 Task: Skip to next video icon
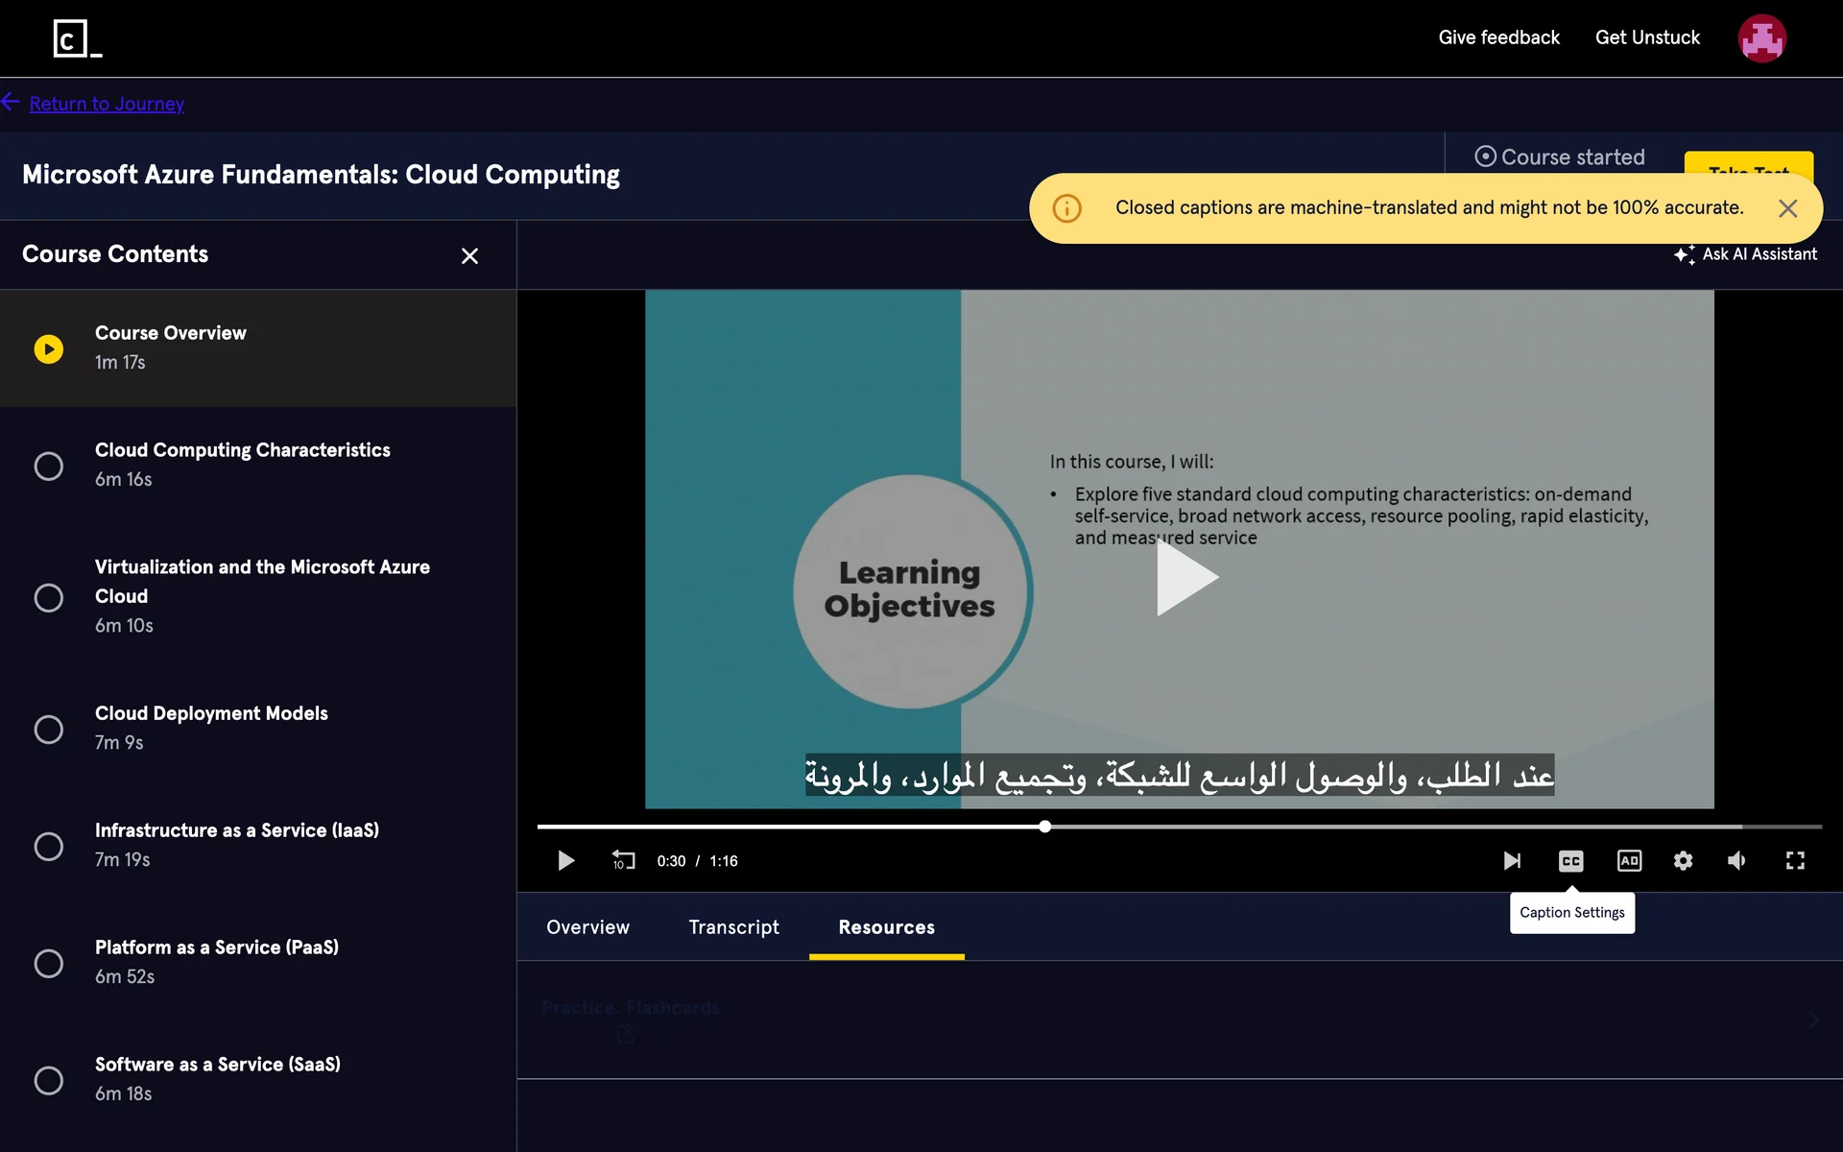[1512, 860]
